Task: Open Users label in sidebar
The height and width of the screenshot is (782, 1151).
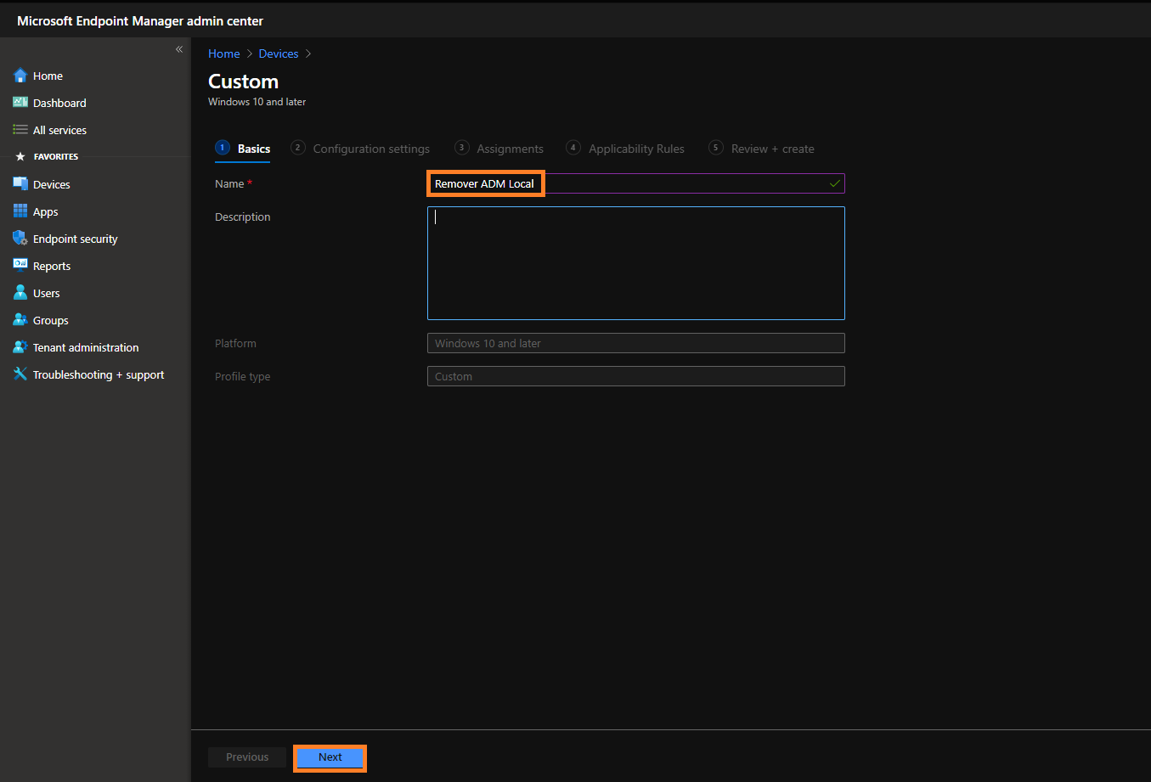Action: pyautogui.click(x=47, y=293)
